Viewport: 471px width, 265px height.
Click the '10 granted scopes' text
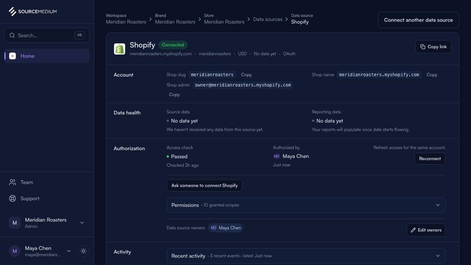click(221, 205)
